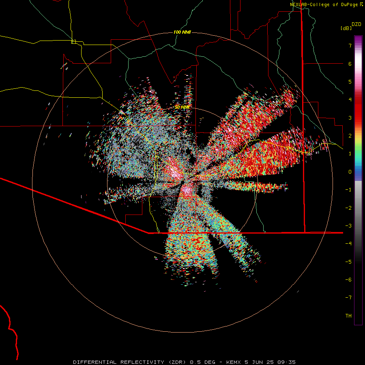Click the 6 value on the color scale
This screenshot has height=365, width=365.
tap(350, 64)
